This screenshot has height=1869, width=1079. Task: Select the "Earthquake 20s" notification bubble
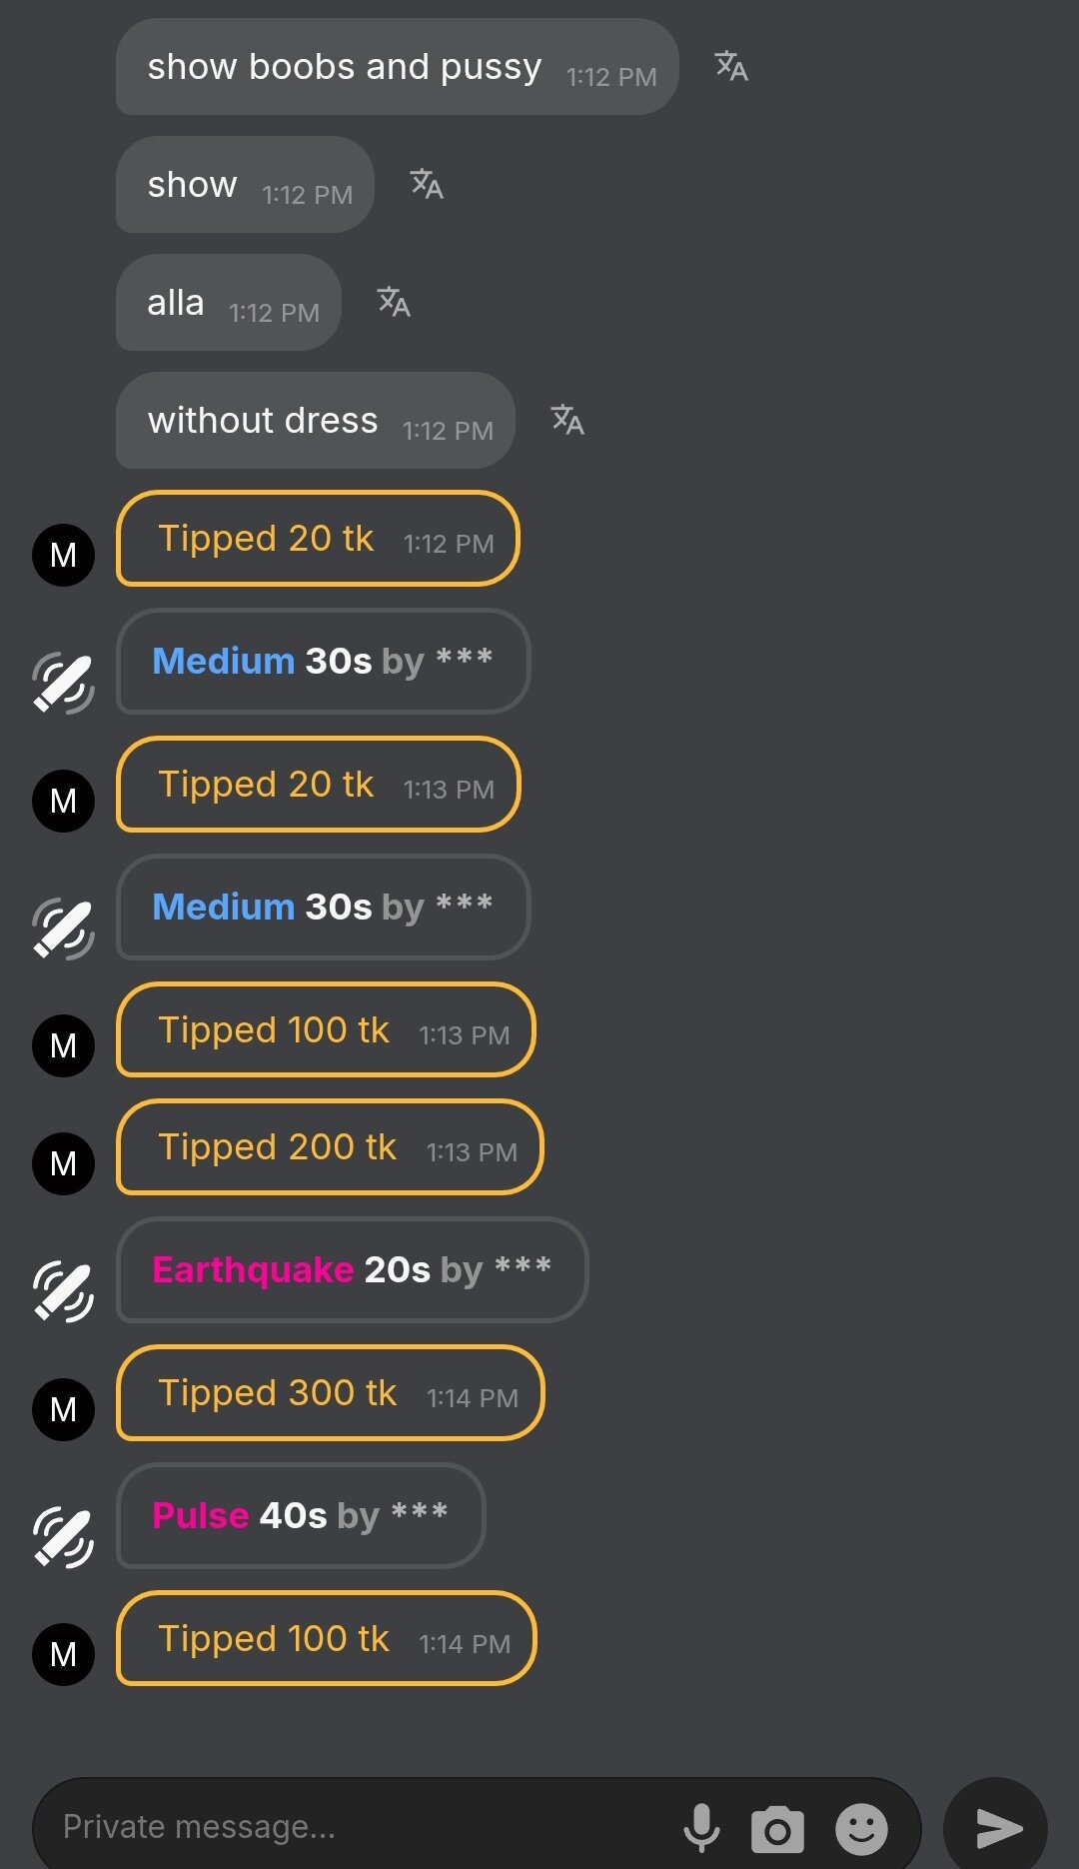point(352,1270)
